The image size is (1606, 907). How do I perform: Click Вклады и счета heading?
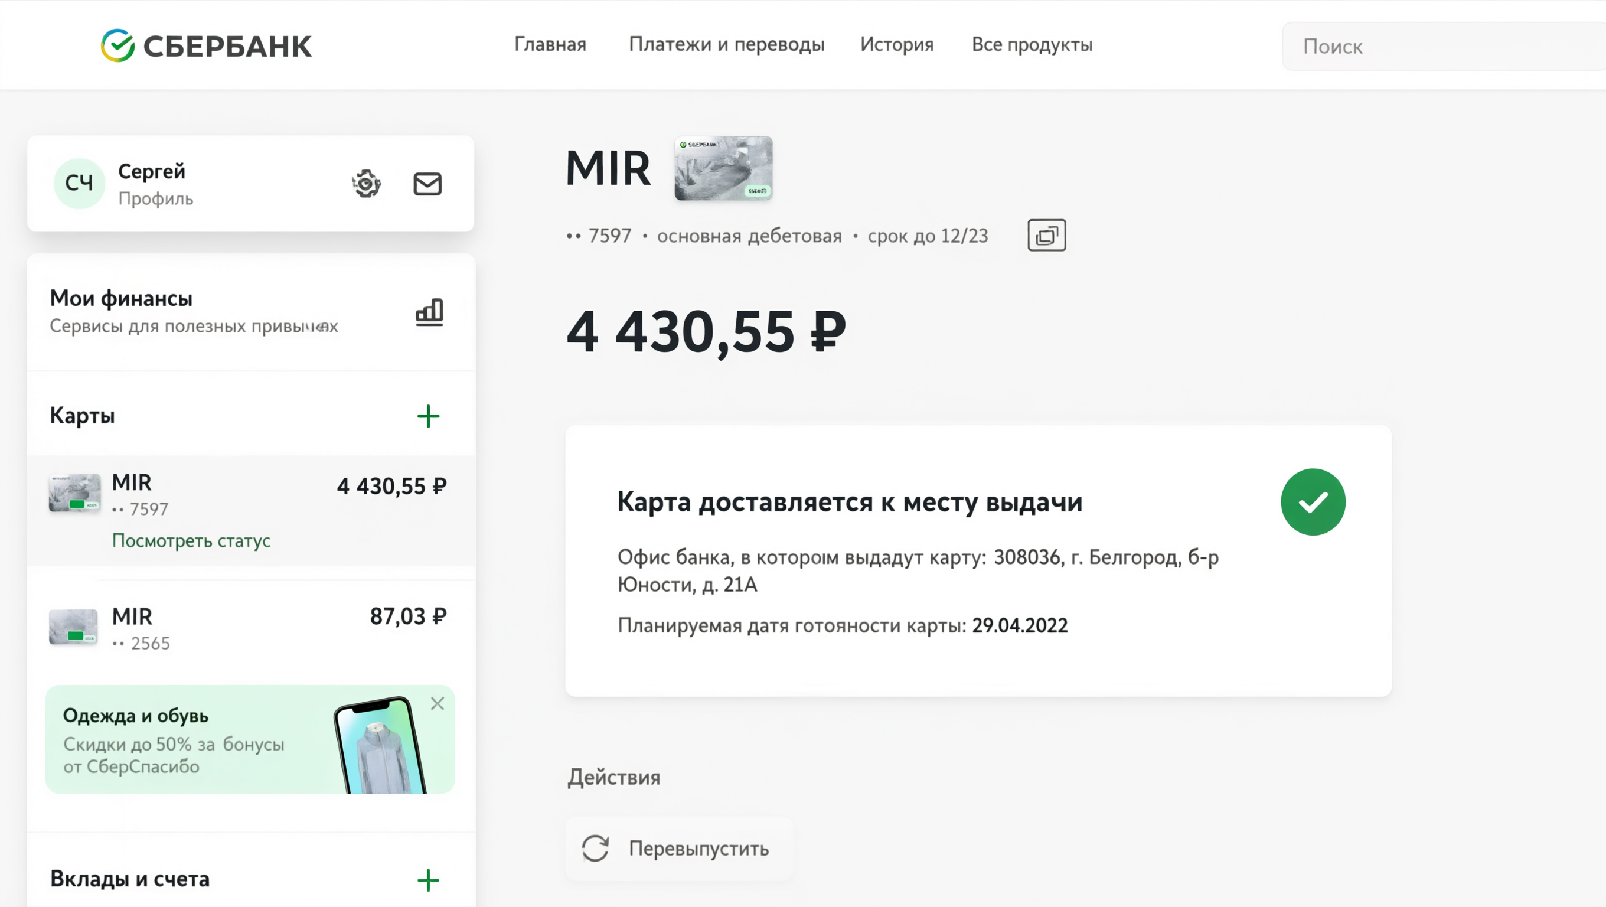click(x=130, y=879)
